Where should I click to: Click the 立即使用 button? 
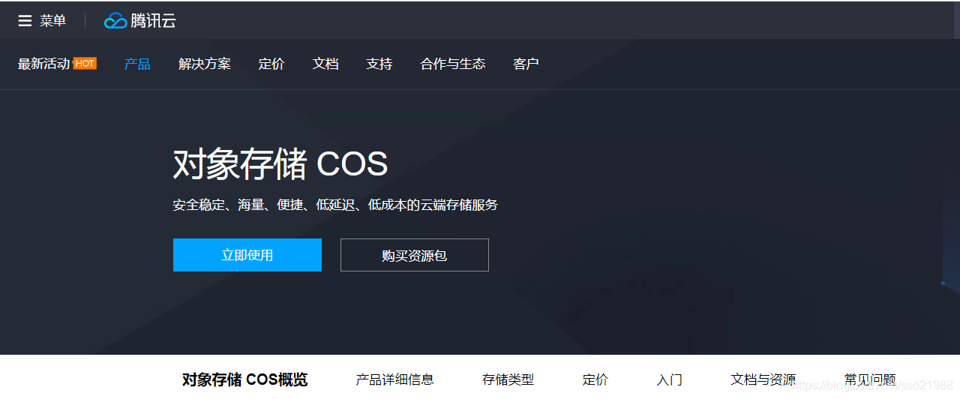247,255
